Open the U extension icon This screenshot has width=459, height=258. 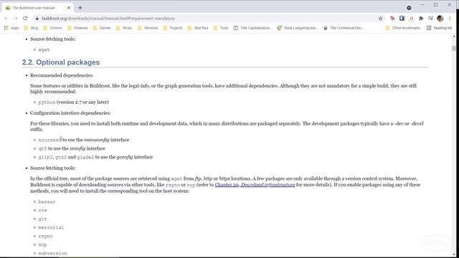(412, 19)
